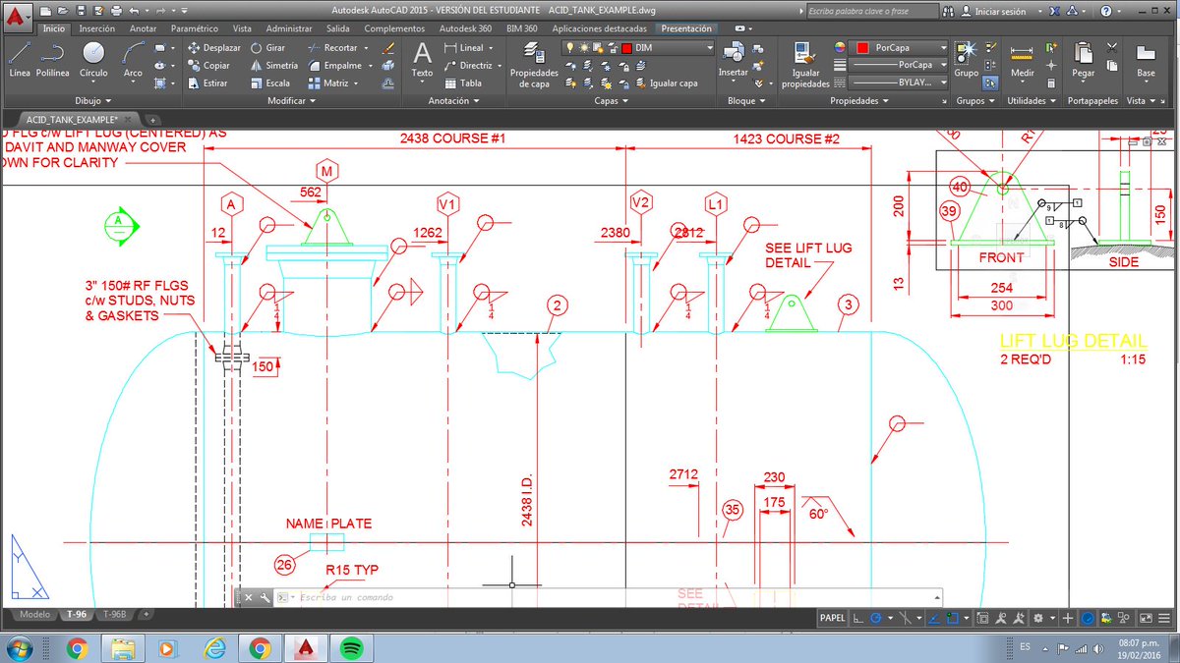Click the cut scissors icon in Portapapeles
The height and width of the screenshot is (663, 1180).
point(1111,47)
